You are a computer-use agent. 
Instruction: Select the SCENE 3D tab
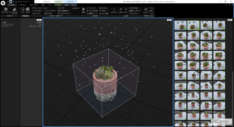point(70,1)
